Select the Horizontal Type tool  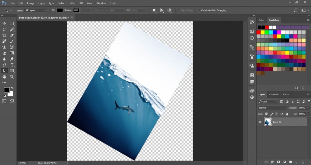[x=12, y=65]
